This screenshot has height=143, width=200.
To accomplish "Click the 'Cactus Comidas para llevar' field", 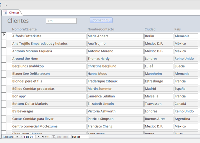I will pyautogui.click(x=49, y=119).
